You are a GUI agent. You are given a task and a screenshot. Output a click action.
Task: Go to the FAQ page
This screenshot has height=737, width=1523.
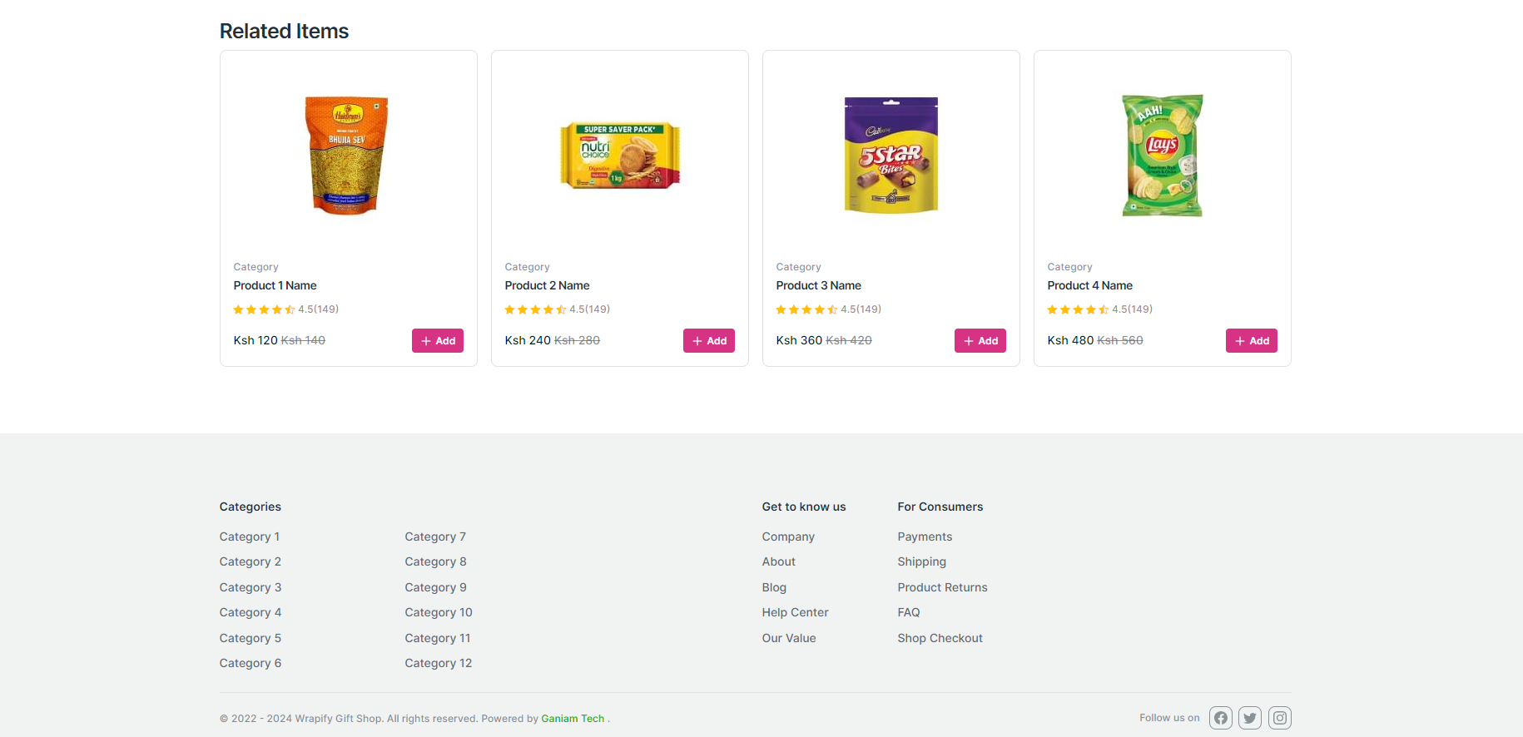coord(909,612)
